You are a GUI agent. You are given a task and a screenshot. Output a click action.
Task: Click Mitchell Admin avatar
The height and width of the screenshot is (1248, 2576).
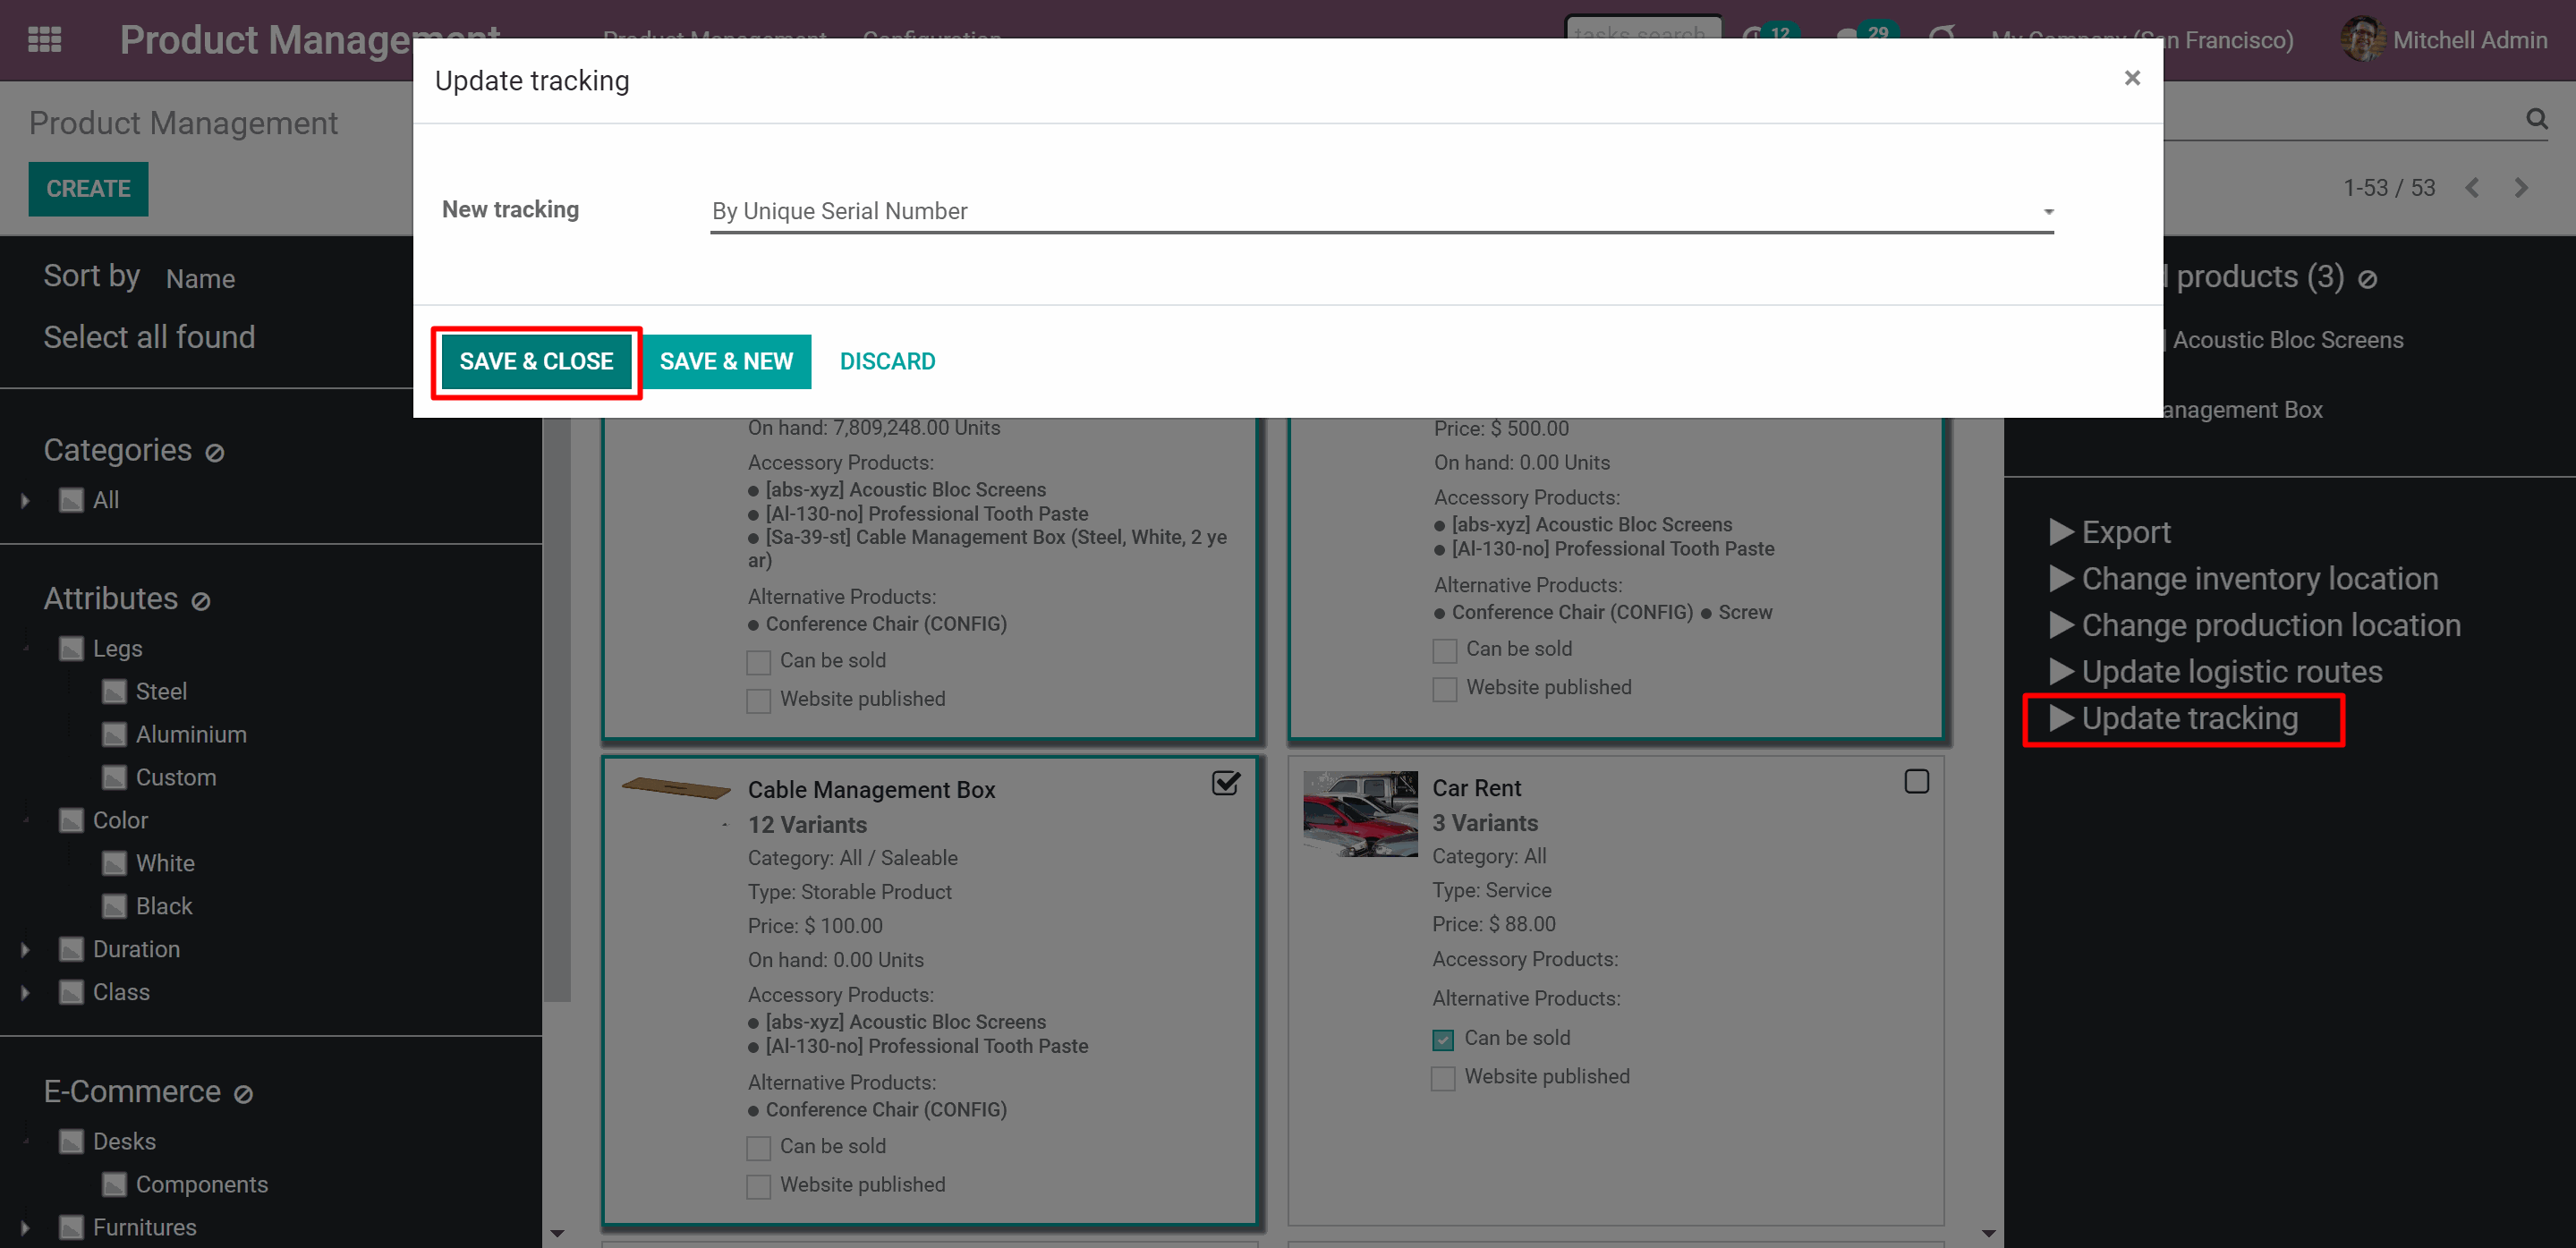(2362, 40)
